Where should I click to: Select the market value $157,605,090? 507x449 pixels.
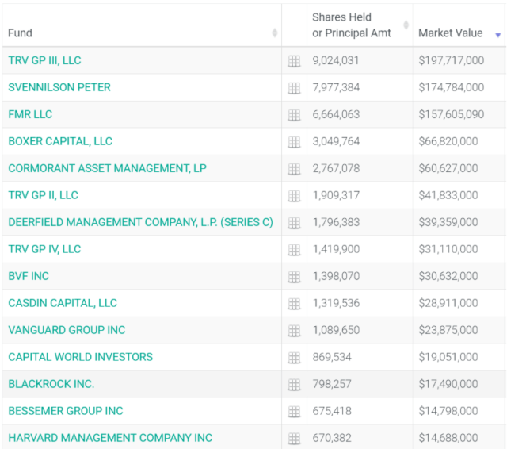[x=452, y=114]
